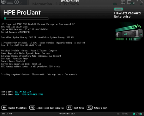Click the POST Code status text
144x116 pixels.
(x=67, y=114)
